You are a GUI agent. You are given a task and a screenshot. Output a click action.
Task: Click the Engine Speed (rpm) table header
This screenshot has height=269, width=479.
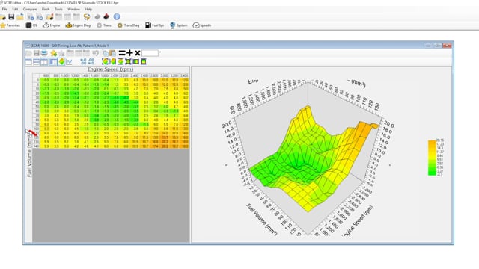coord(111,69)
